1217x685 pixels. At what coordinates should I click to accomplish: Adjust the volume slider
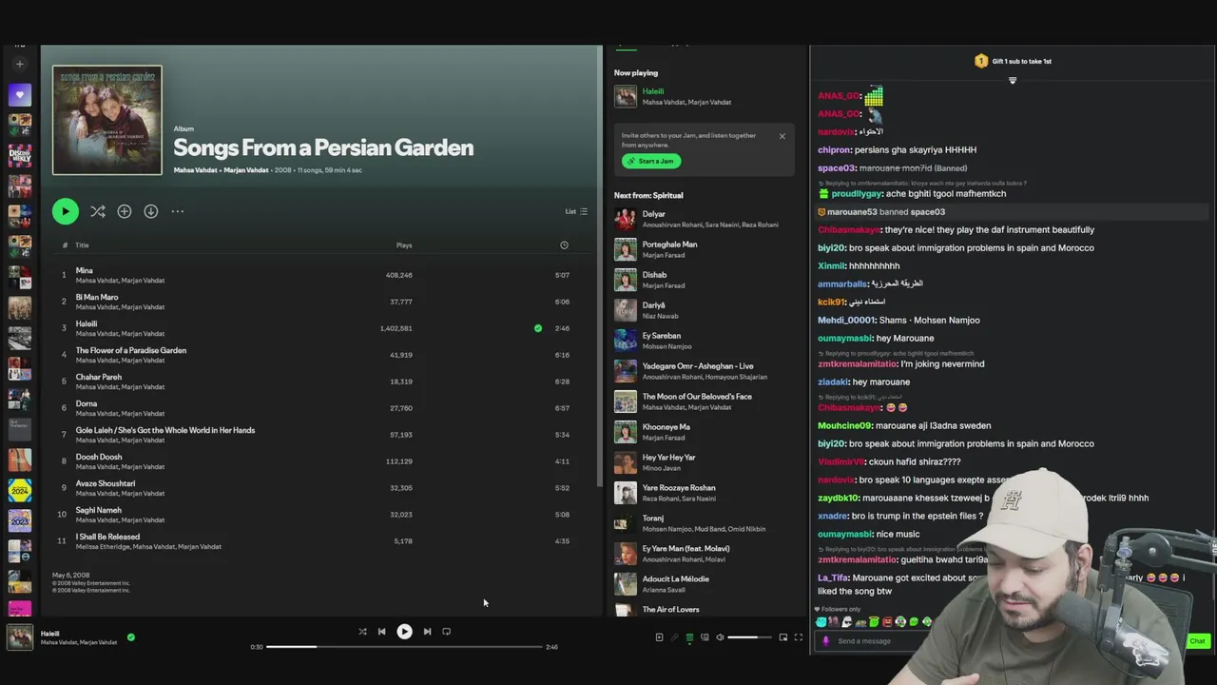[x=749, y=637]
